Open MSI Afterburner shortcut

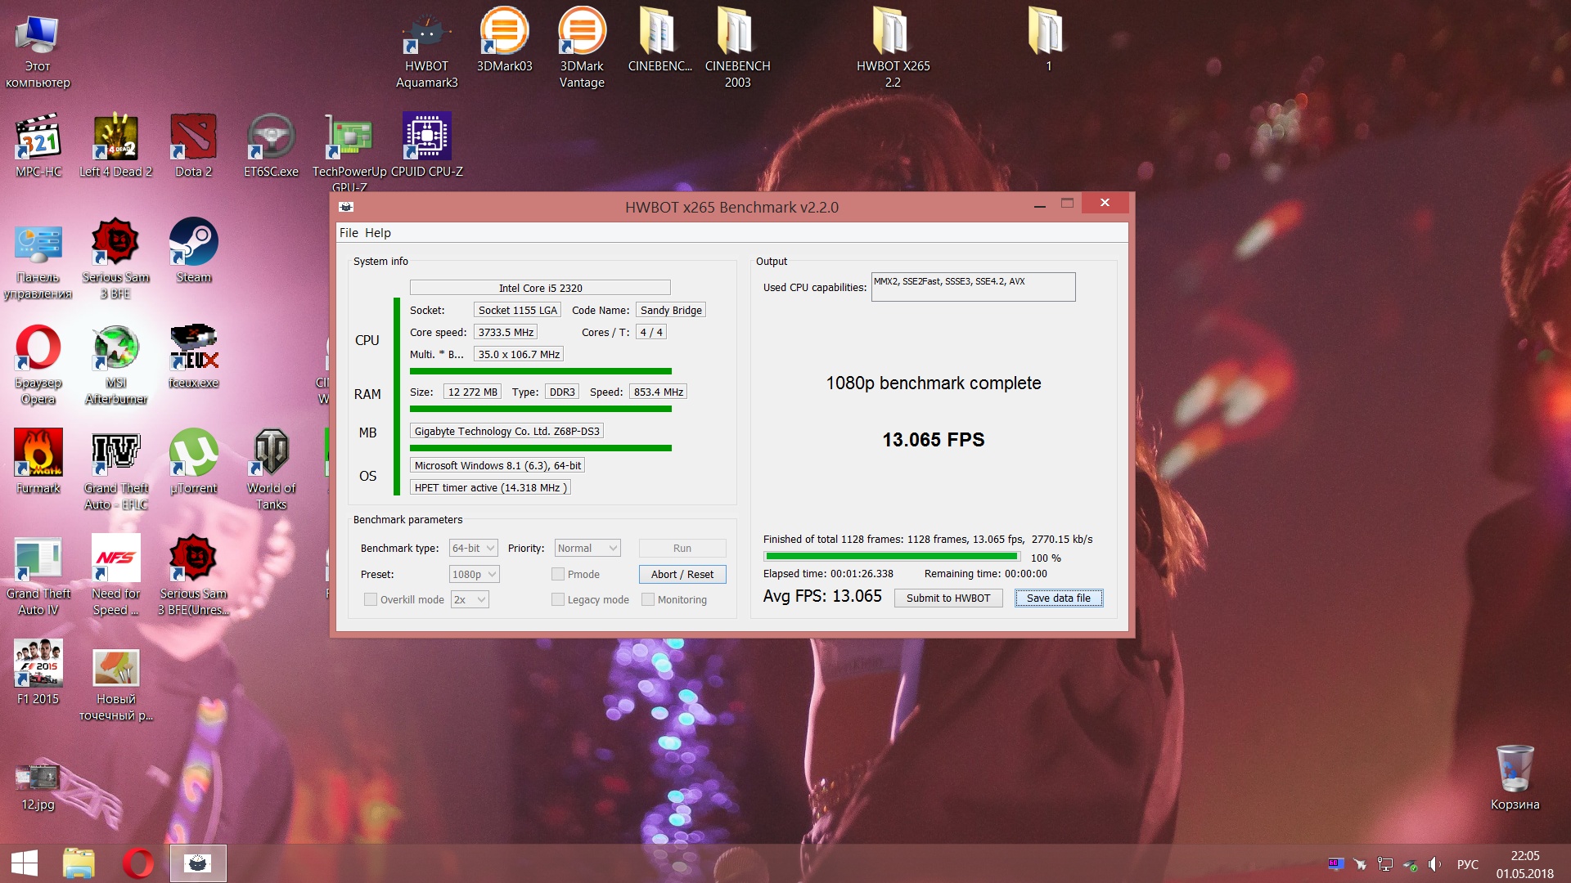pyautogui.click(x=115, y=365)
